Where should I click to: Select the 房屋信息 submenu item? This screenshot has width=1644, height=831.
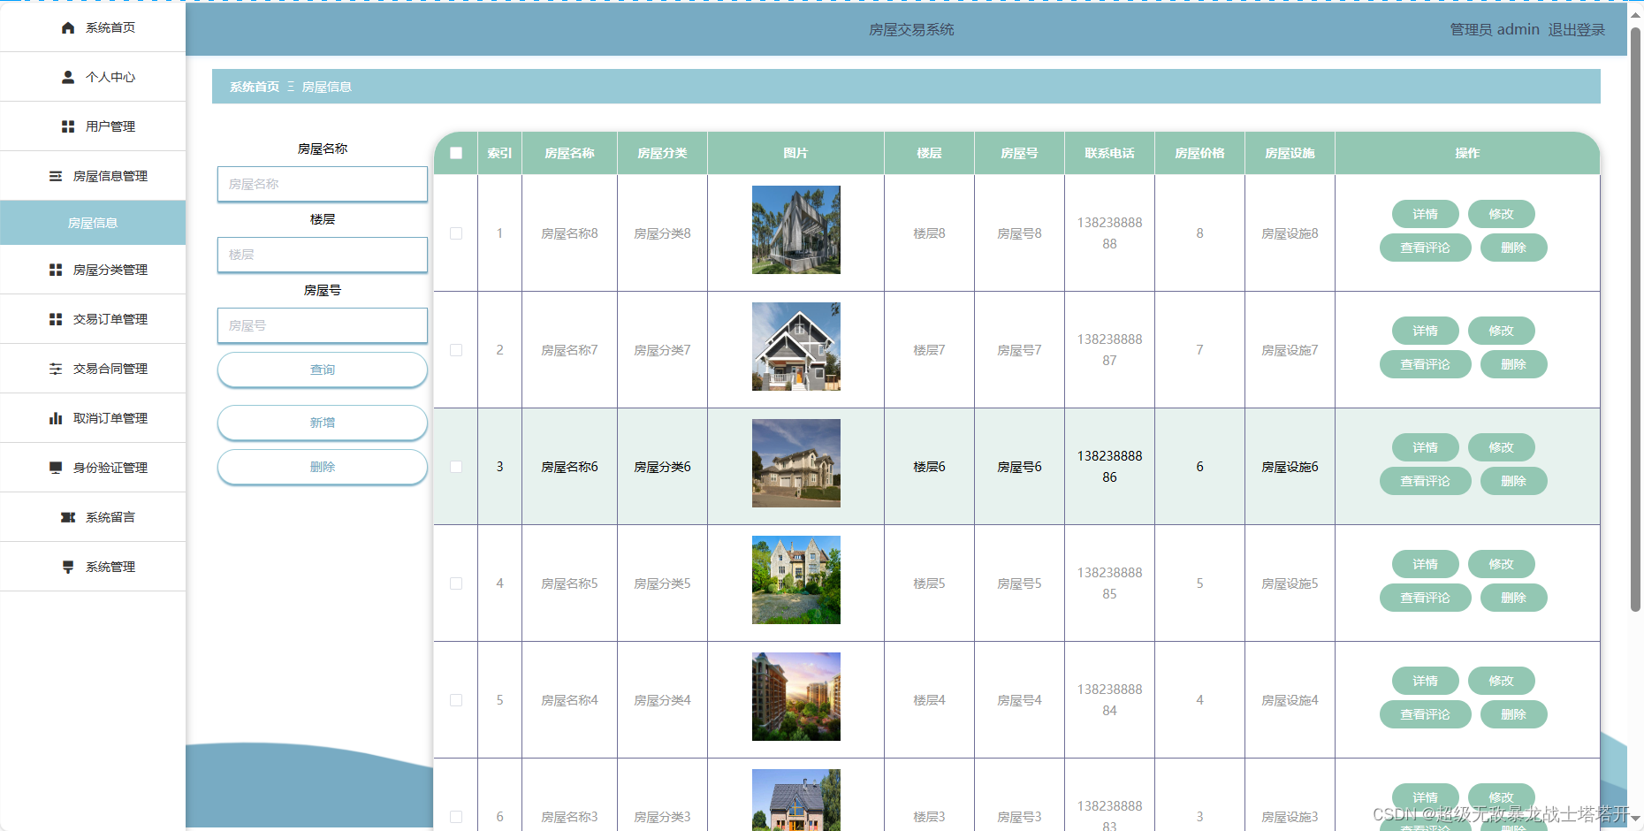[93, 223]
